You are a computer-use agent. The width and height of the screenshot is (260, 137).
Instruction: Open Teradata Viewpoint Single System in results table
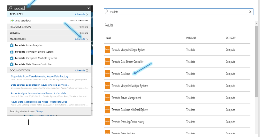coord(128,50)
